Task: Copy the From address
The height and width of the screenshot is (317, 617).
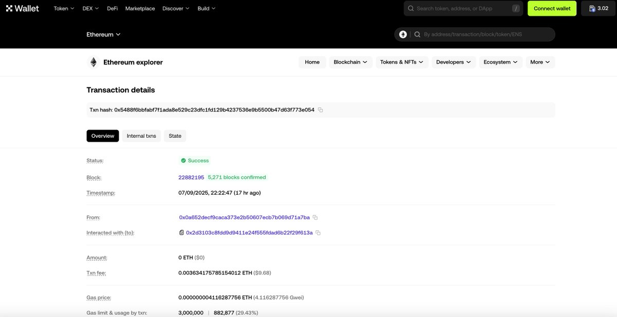Action: tap(315, 217)
